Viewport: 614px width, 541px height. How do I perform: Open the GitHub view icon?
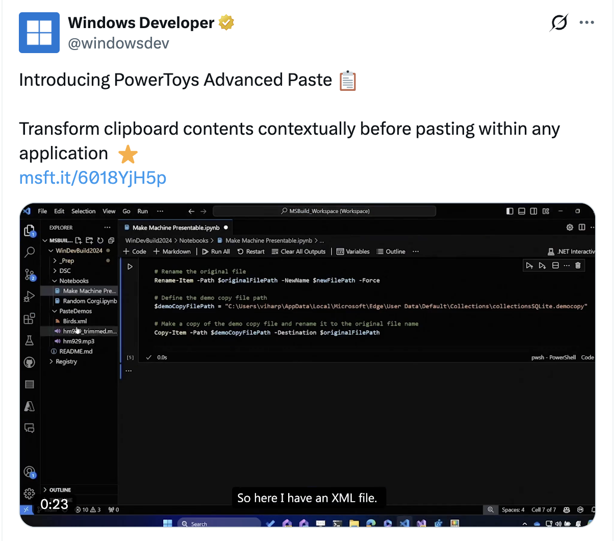(x=30, y=362)
